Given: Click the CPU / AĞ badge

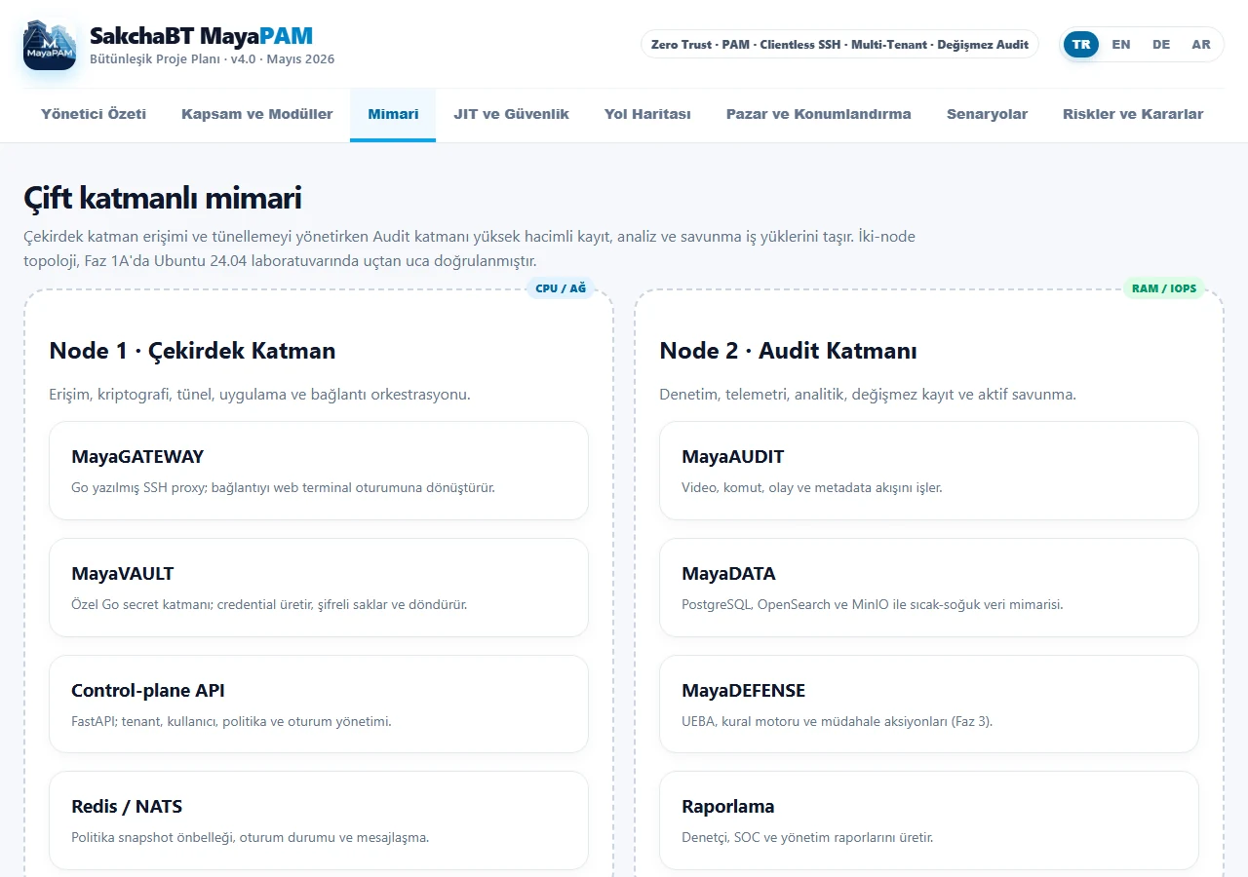Looking at the screenshot, I should [561, 288].
